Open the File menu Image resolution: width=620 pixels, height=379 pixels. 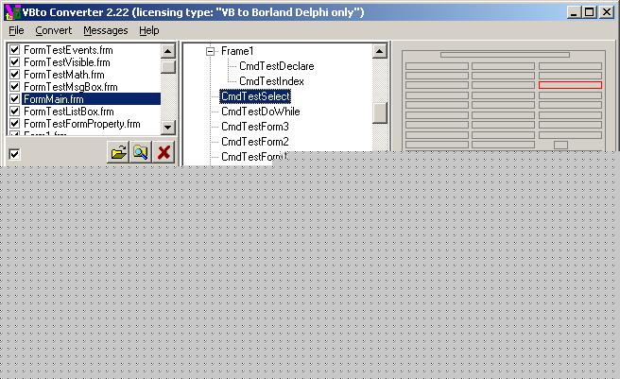point(16,30)
